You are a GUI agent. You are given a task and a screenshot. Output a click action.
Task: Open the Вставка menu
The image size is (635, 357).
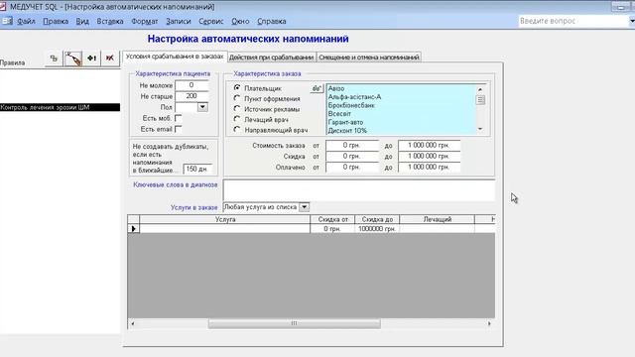tap(110, 21)
